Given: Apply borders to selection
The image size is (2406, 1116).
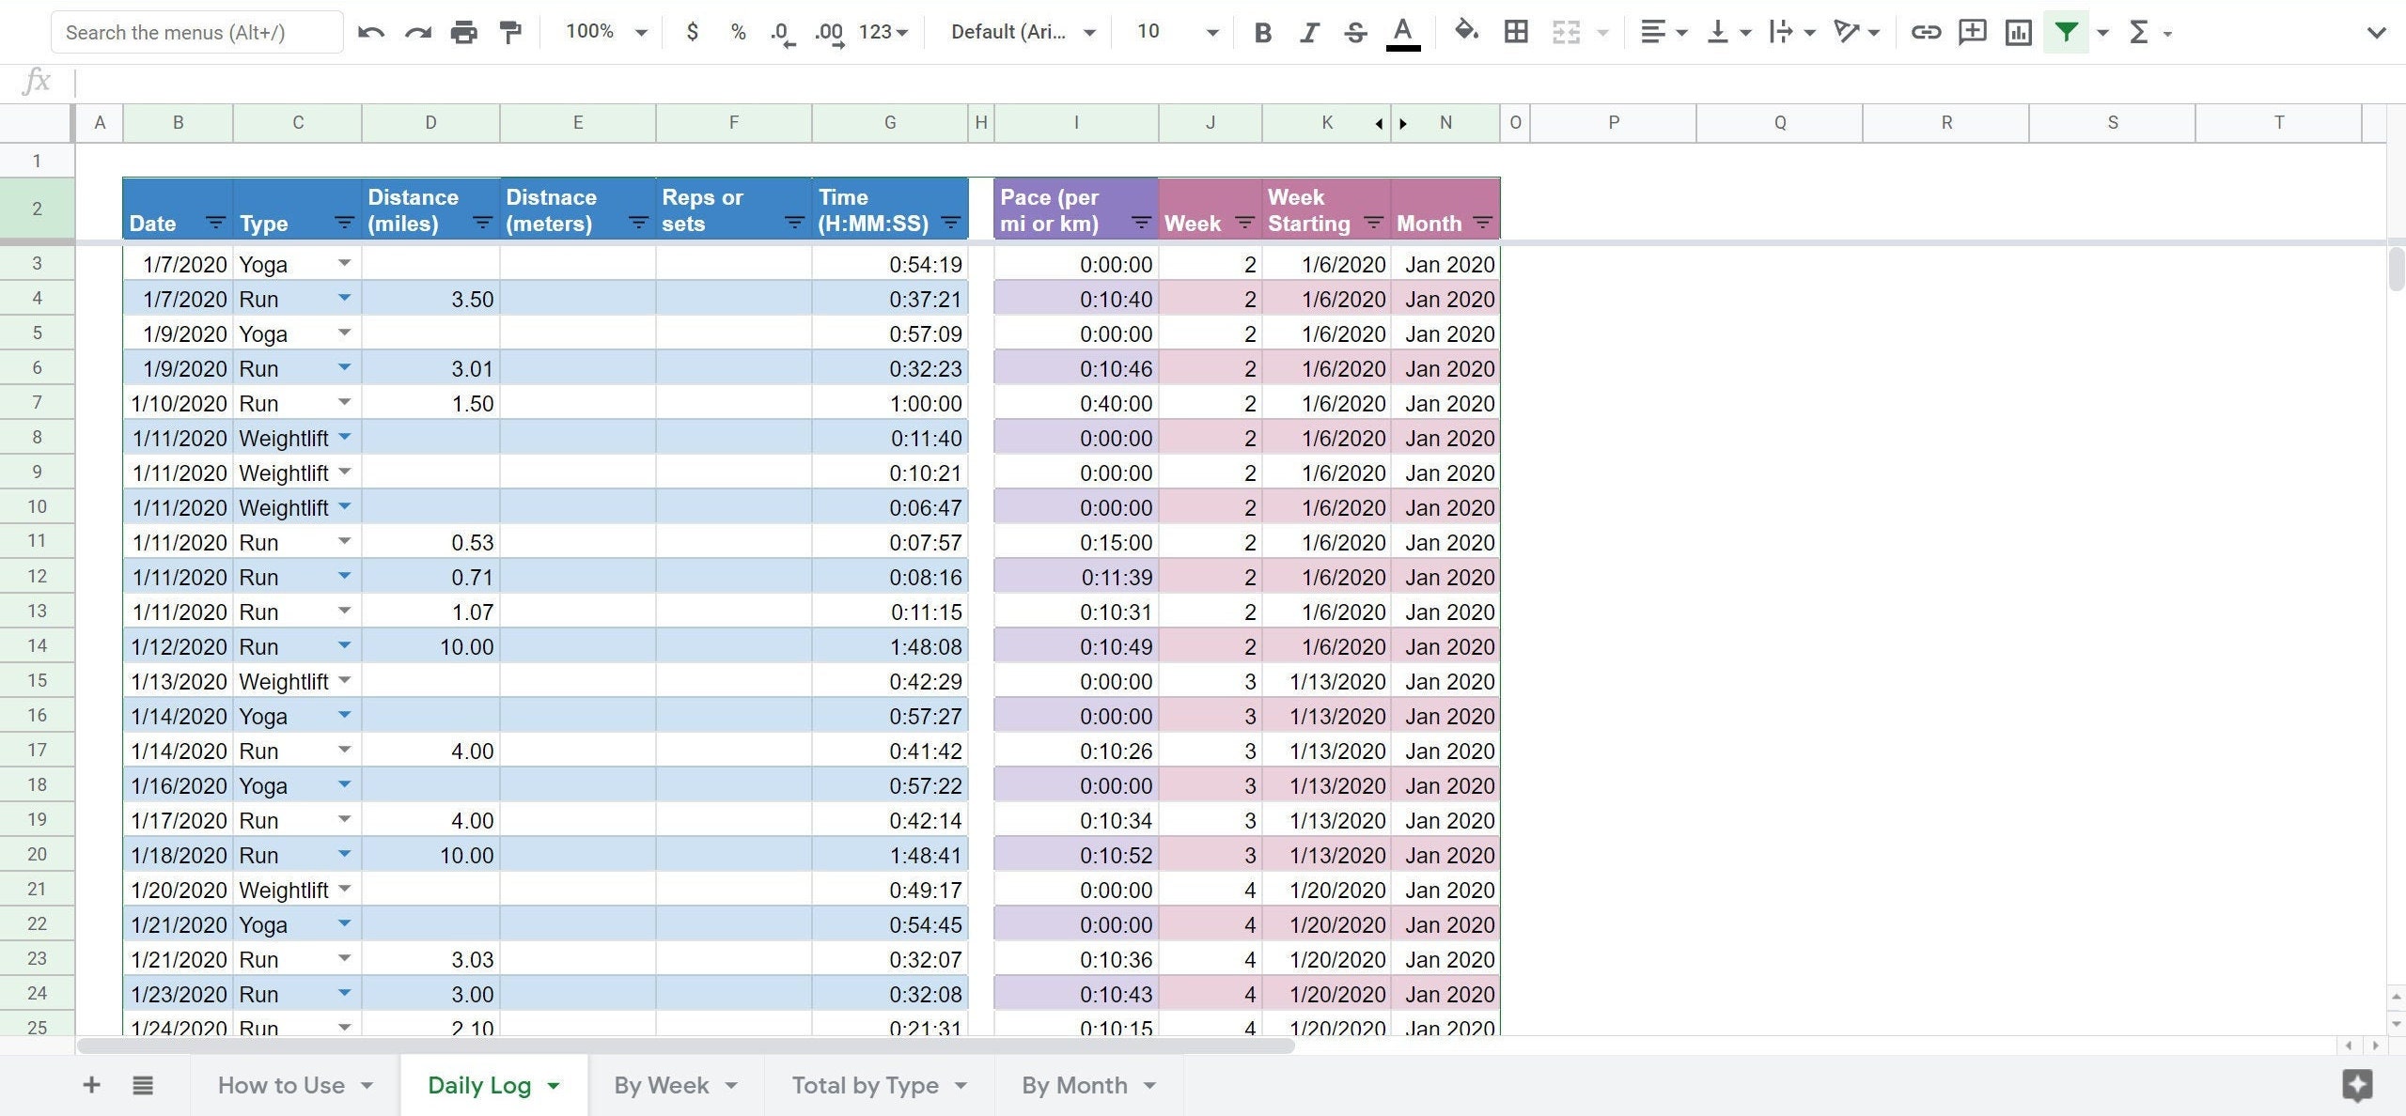Looking at the screenshot, I should click(1515, 31).
